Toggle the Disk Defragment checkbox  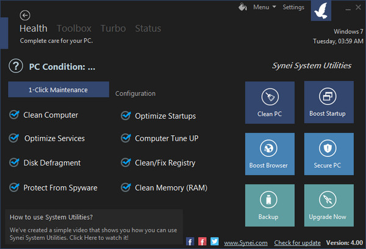15,163
